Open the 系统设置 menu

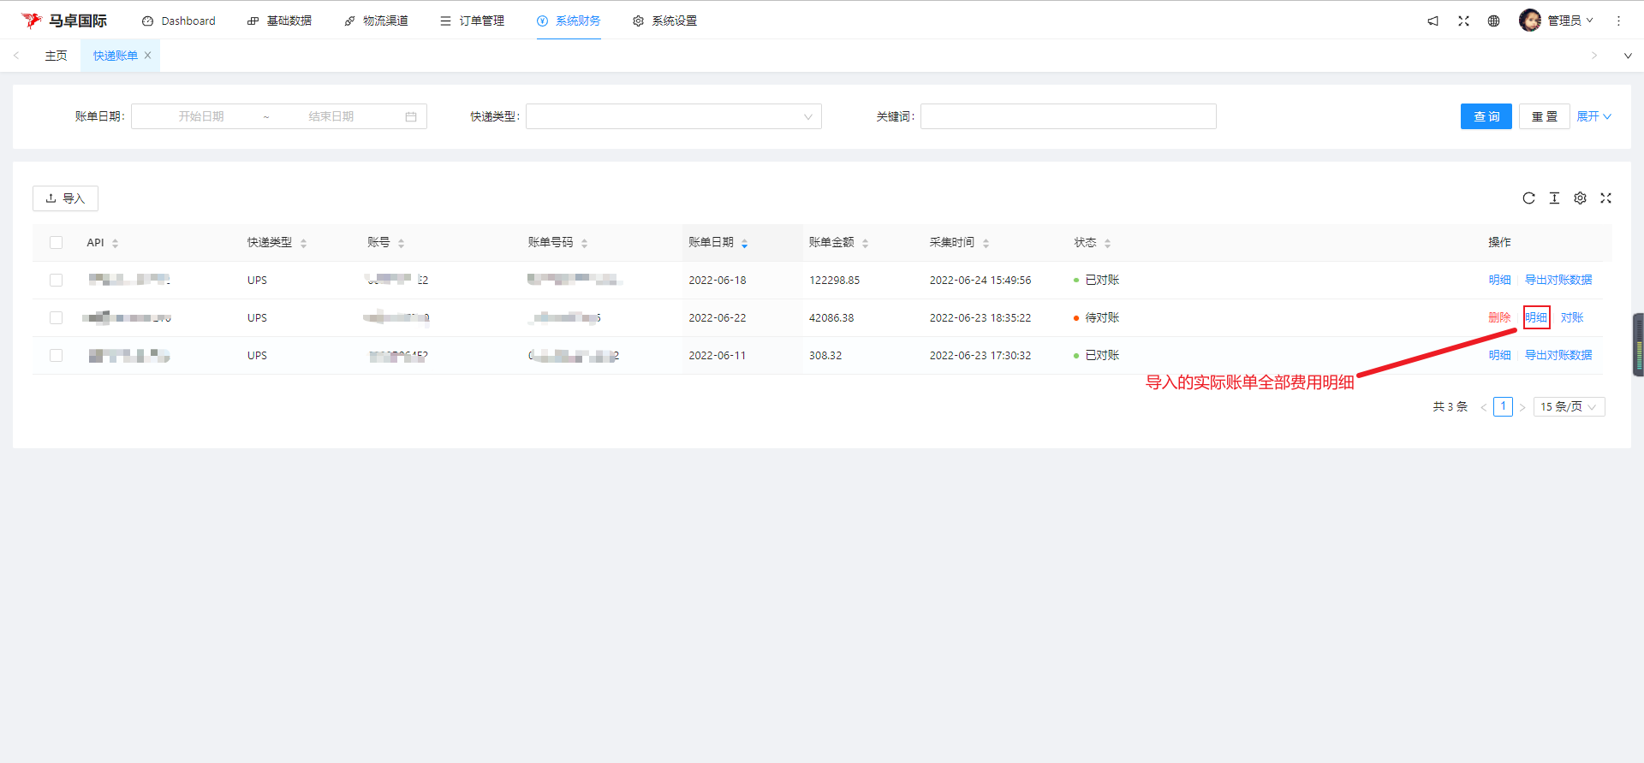[x=665, y=21]
